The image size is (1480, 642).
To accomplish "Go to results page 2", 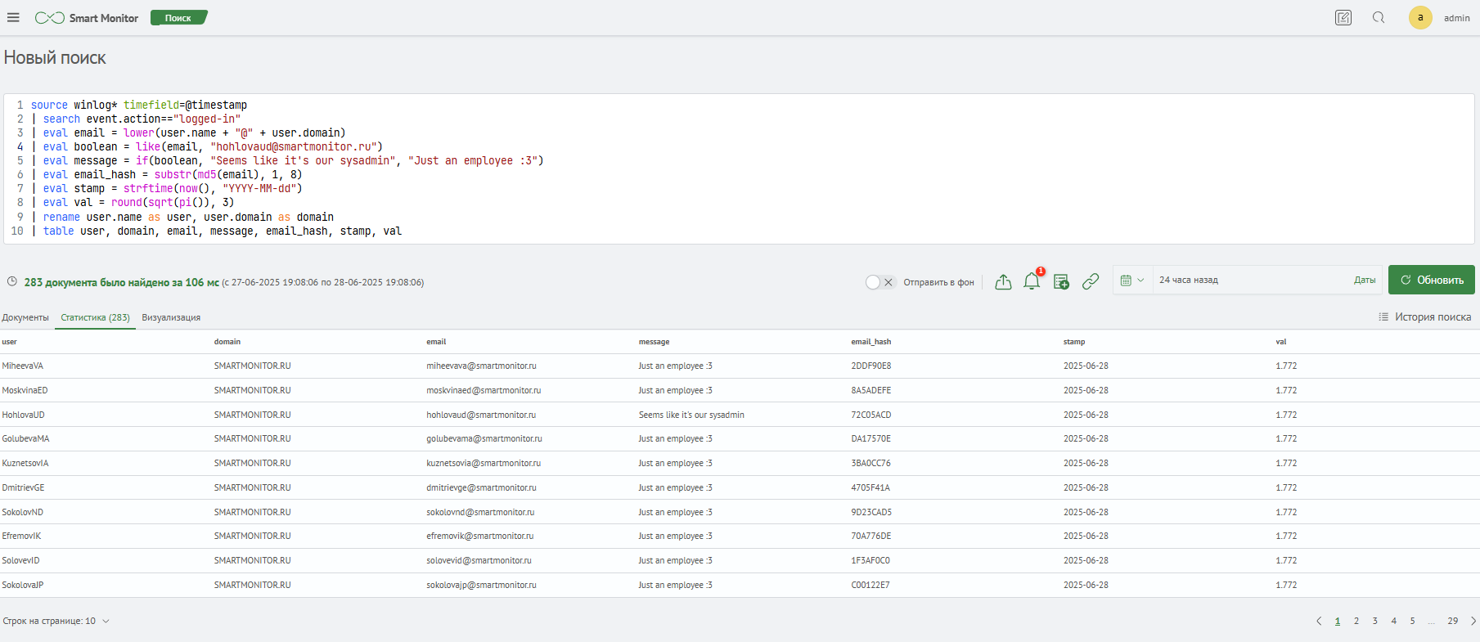I will 1356,621.
